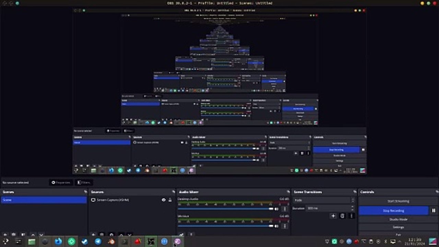The width and height of the screenshot is (439, 247).
Task: Click Start Streaming
Action: pos(398,201)
